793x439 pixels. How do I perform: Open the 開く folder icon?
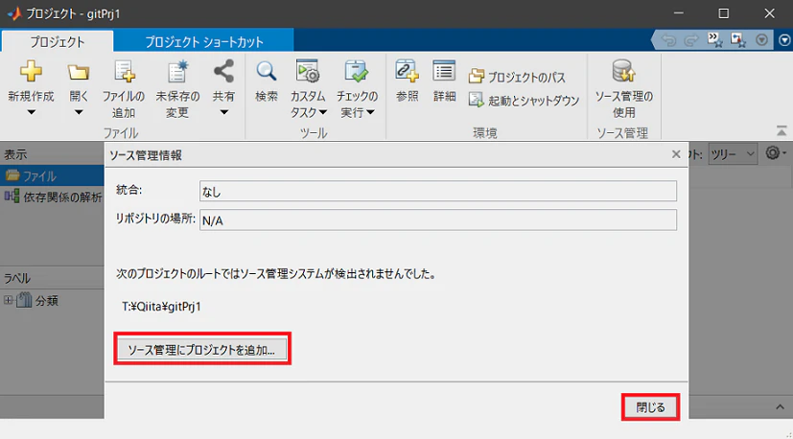[79, 72]
